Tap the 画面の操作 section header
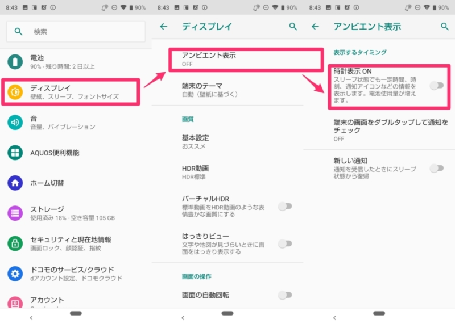 [x=196, y=276]
